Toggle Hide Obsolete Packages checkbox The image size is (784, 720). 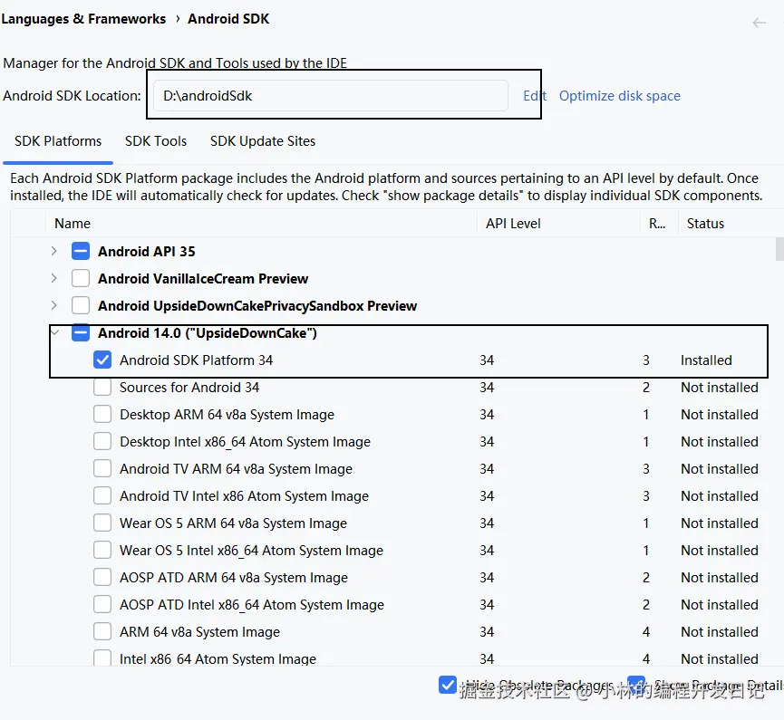point(448,685)
